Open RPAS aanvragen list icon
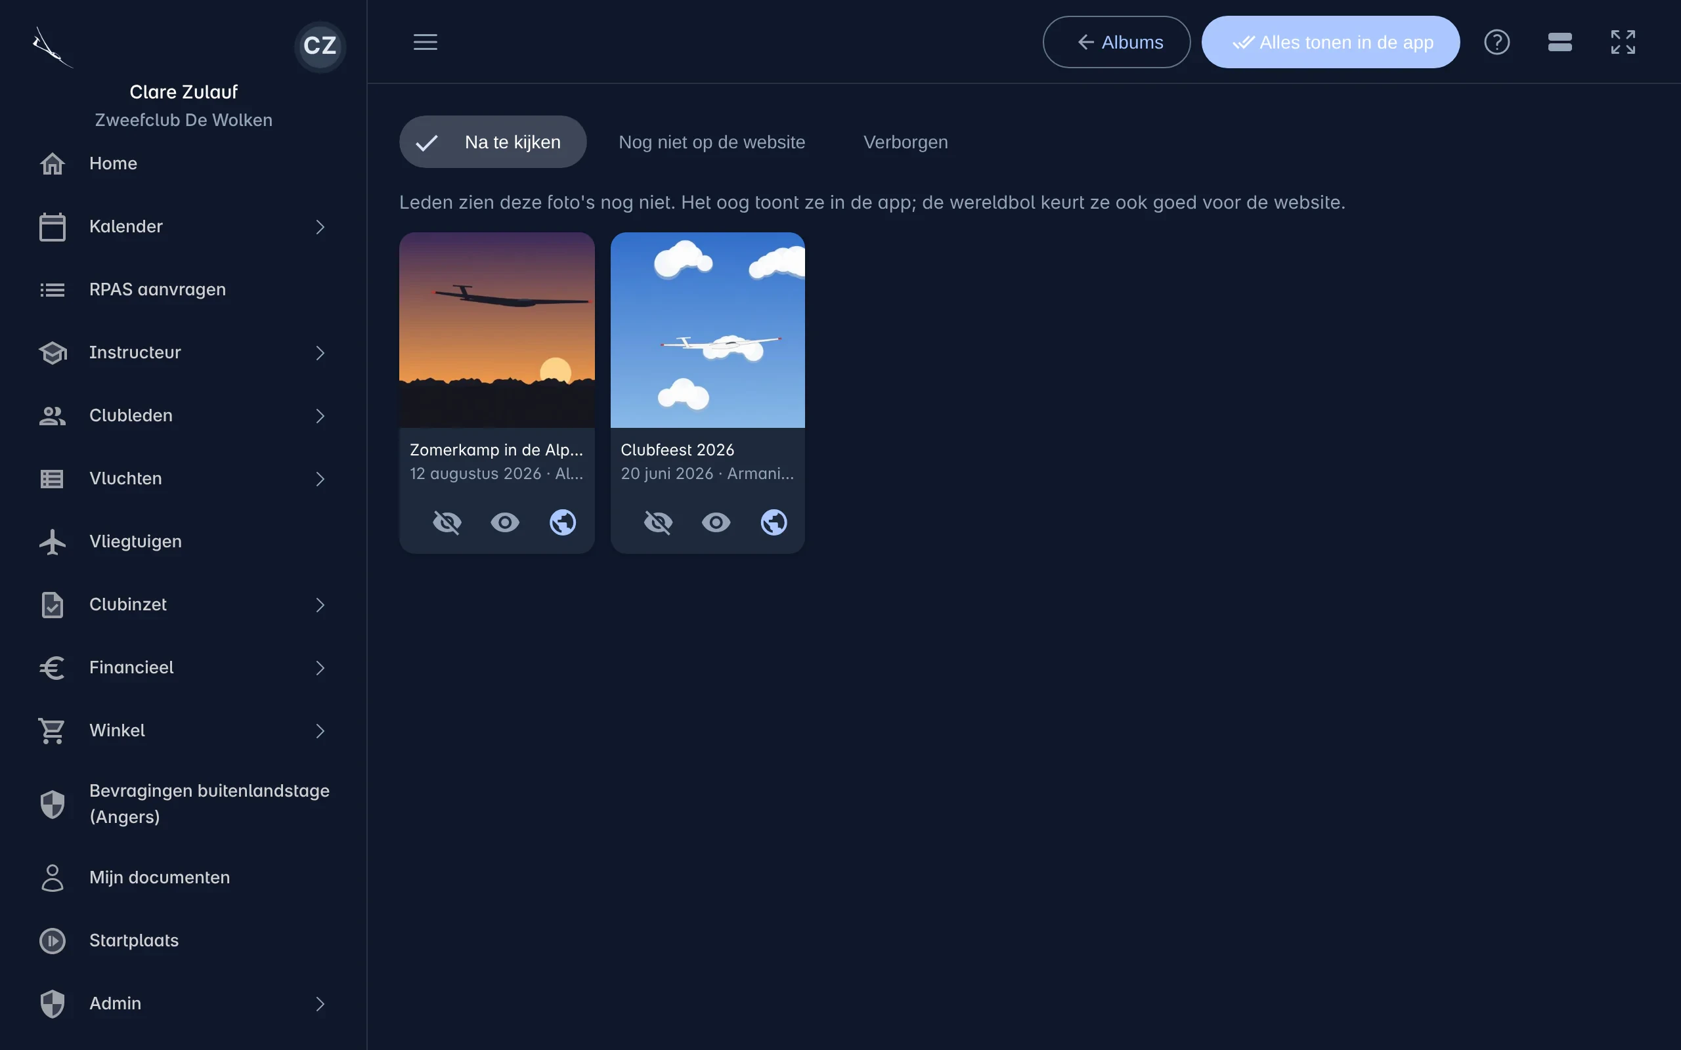 point(52,289)
